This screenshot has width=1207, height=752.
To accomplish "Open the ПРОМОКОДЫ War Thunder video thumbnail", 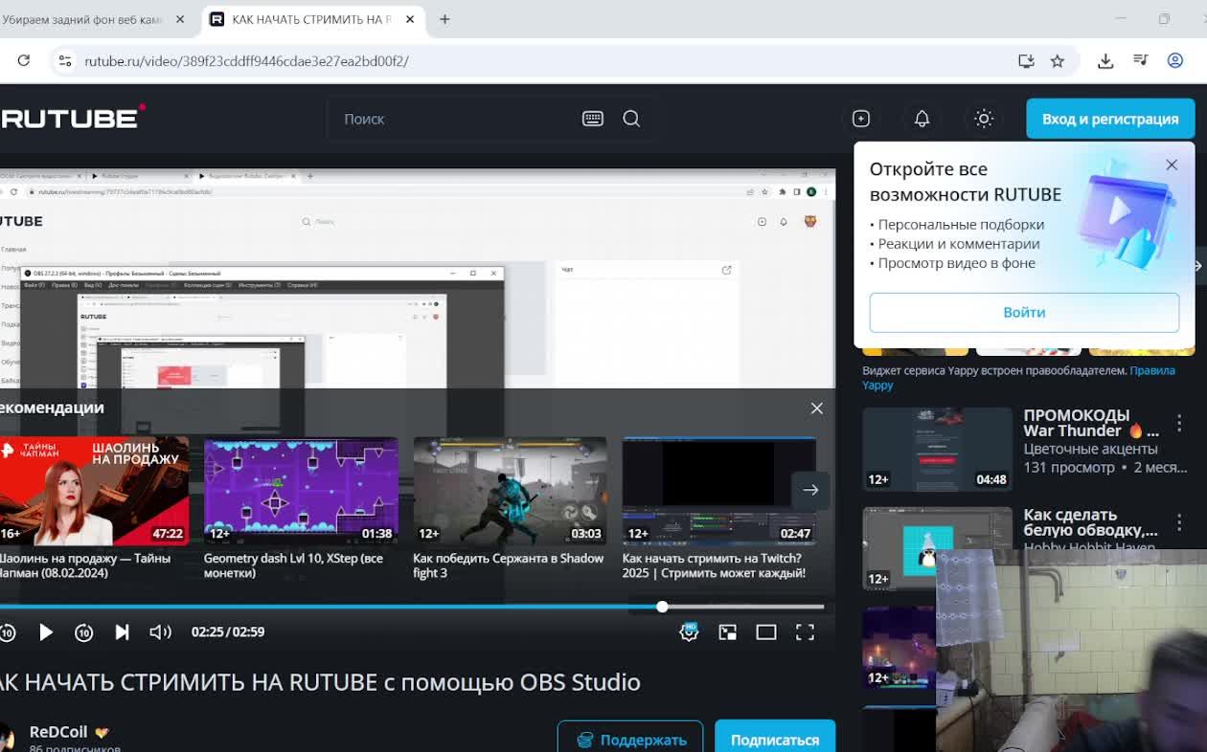I will point(937,450).
